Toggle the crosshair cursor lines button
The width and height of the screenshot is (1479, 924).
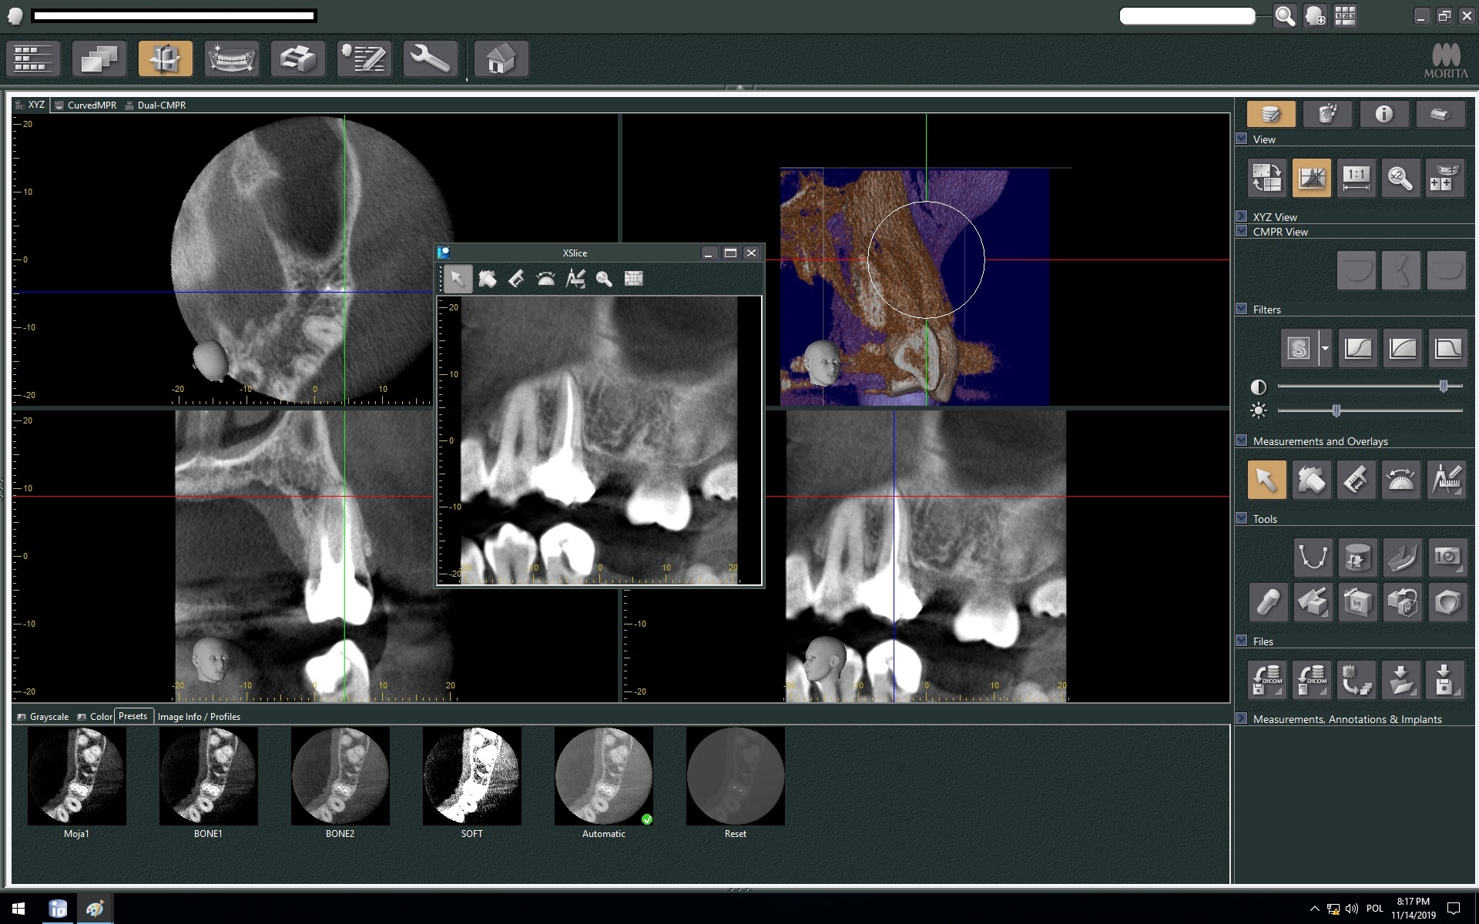1311,178
